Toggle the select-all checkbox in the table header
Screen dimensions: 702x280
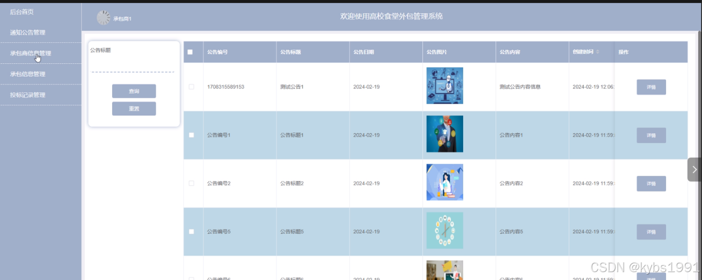pyautogui.click(x=190, y=52)
